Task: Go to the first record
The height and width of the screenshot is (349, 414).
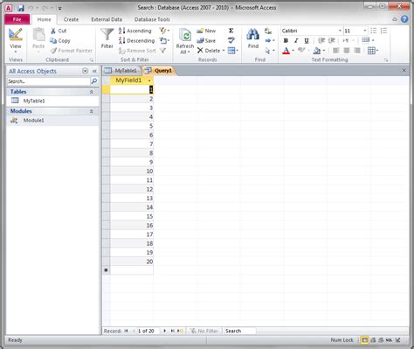Action: click(126, 331)
